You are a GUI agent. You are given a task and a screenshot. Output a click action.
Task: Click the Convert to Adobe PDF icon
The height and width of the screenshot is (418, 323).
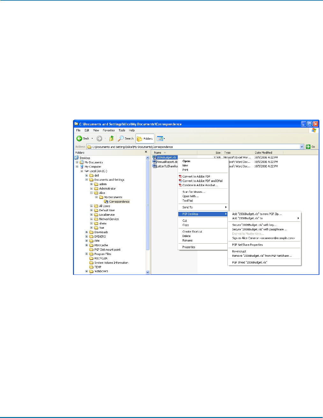click(180, 176)
